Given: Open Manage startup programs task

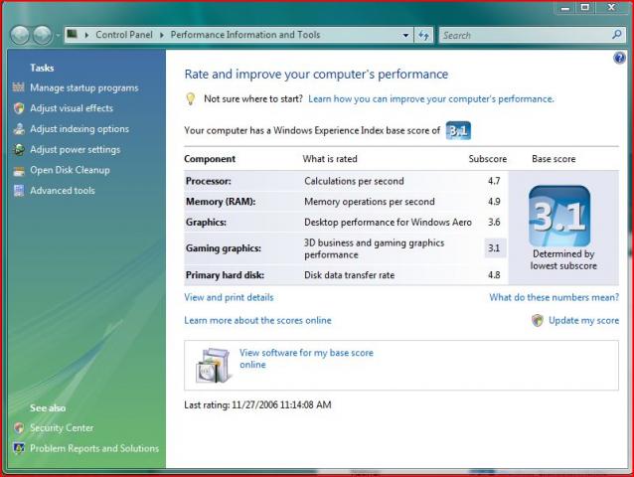Looking at the screenshot, I should (x=84, y=87).
